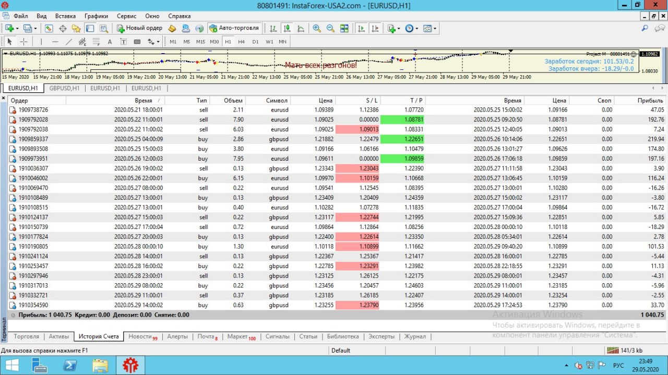668x375 pixels.
Task: Draw a vertical line tool
Action: [41, 42]
